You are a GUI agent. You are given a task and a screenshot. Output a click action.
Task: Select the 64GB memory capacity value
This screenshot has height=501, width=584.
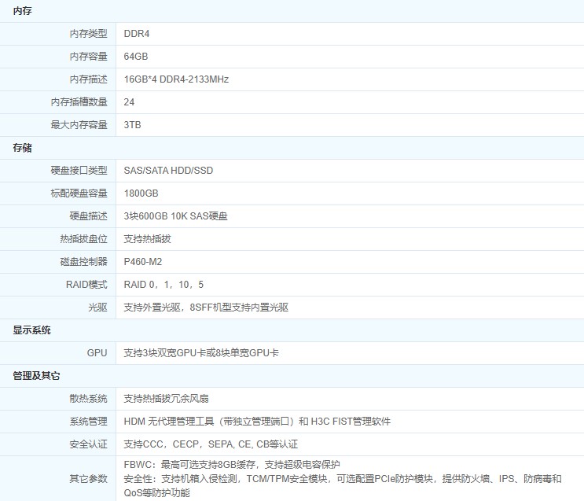pyautogui.click(x=136, y=57)
